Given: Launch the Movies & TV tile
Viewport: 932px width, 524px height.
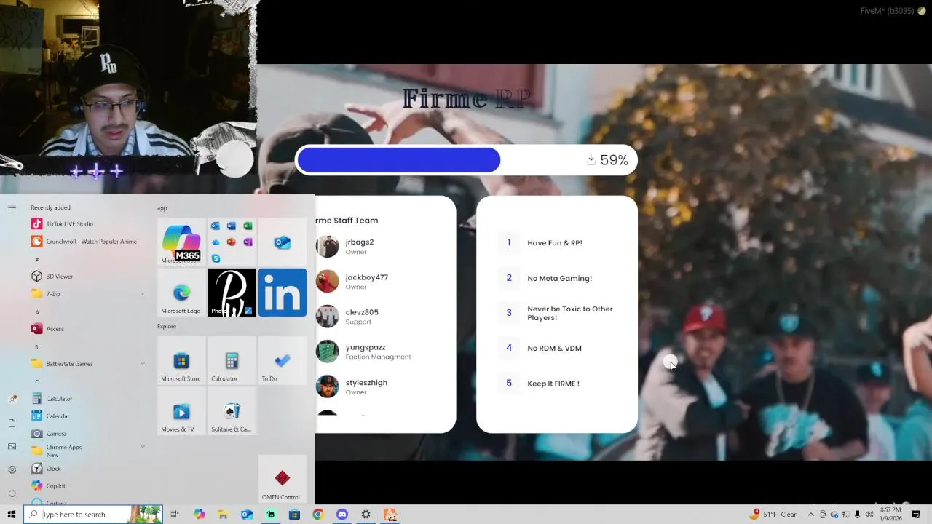Looking at the screenshot, I should pyautogui.click(x=181, y=410).
